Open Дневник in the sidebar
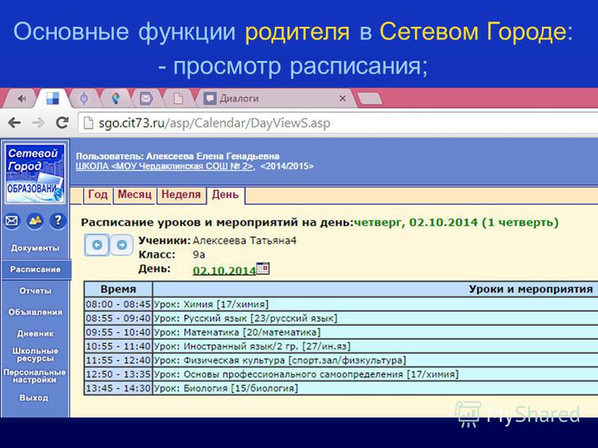 (x=35, y=333)
